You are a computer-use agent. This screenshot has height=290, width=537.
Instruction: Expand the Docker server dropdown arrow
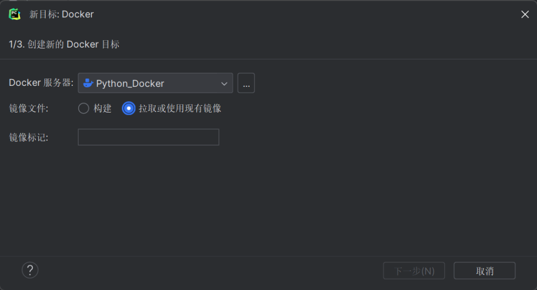[224, 83]
